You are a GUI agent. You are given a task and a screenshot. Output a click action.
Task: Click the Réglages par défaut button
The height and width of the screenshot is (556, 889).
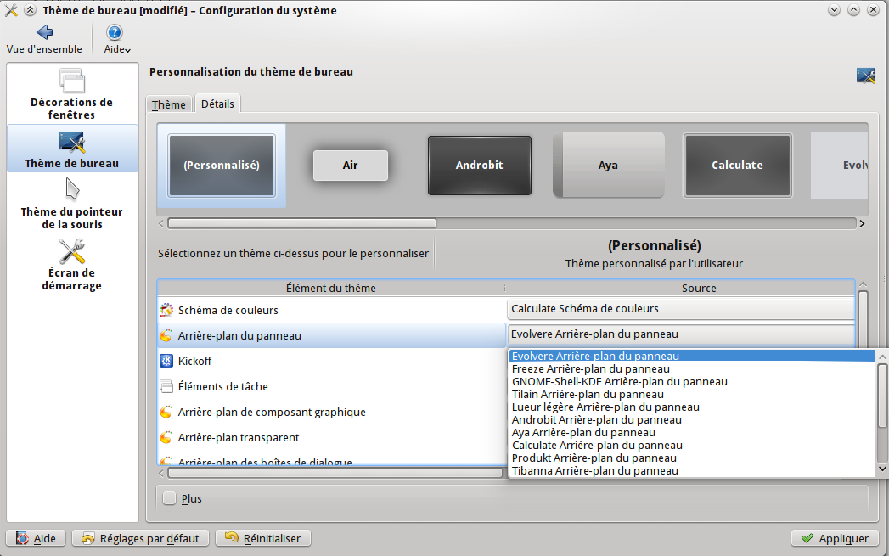pyautogui.click(x=141, y=538)
